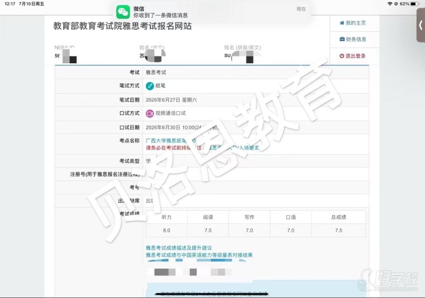Click the 考点名称 row label
The image size is (425, 298).
[129, 140]
